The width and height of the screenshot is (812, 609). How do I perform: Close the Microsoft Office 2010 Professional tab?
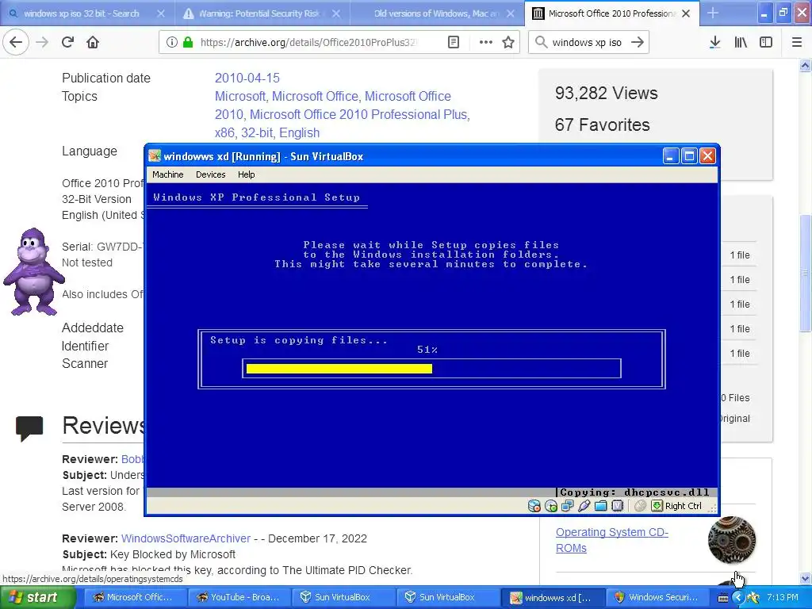coord(686,13)
